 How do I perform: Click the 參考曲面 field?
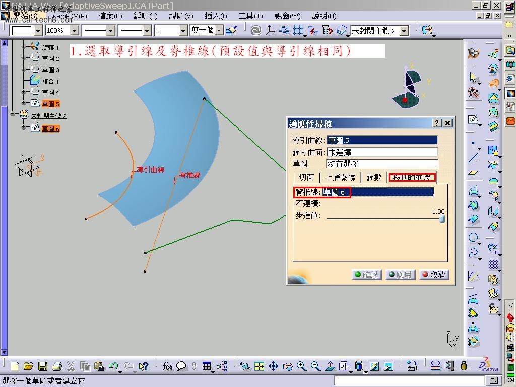[x=382, y=152]
